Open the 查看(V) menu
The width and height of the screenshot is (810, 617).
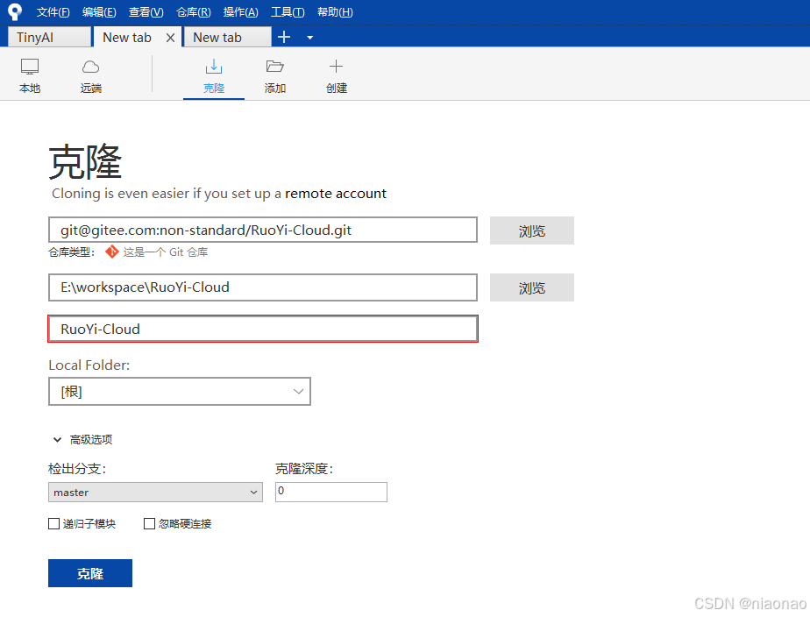(146, 12)
